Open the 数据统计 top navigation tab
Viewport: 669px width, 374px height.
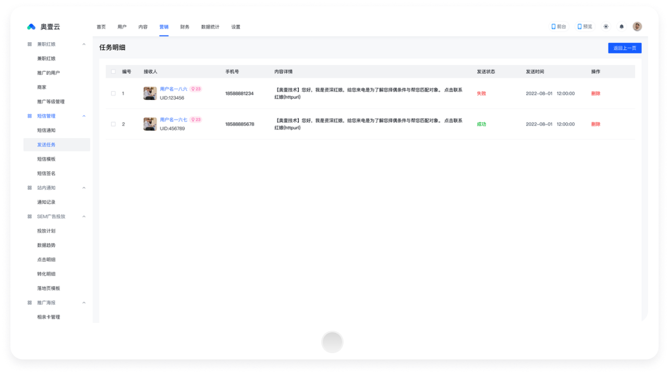click(x=210, y=27)
